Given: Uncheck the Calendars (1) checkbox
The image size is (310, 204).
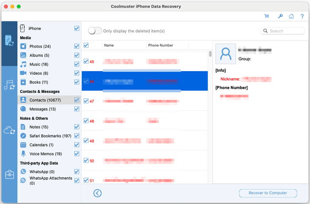Looking at the screenshot, I should click(x=77, y=145).
